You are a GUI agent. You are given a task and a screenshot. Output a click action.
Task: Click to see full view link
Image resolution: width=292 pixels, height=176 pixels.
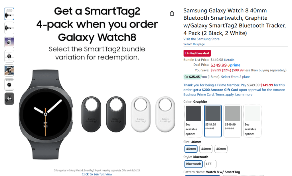coord(97,174)
